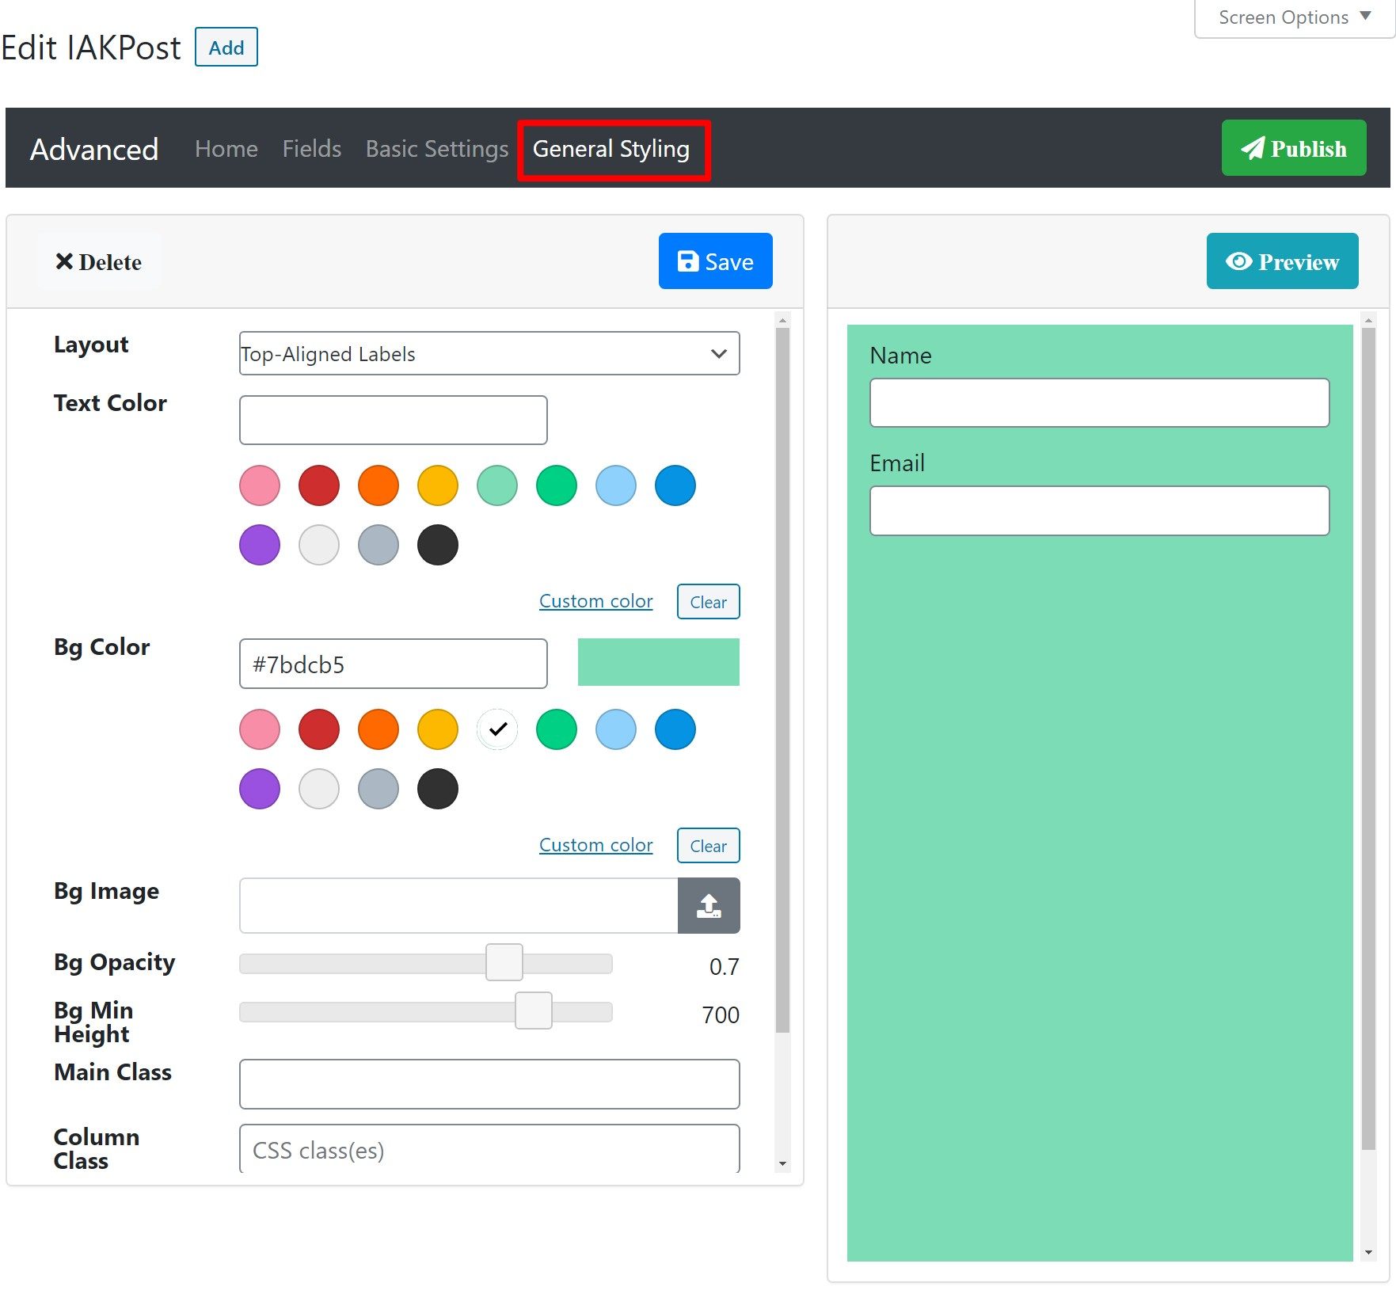Open Custom color link for Bg Color
Screen dimensions: 1396x1298
596,845
